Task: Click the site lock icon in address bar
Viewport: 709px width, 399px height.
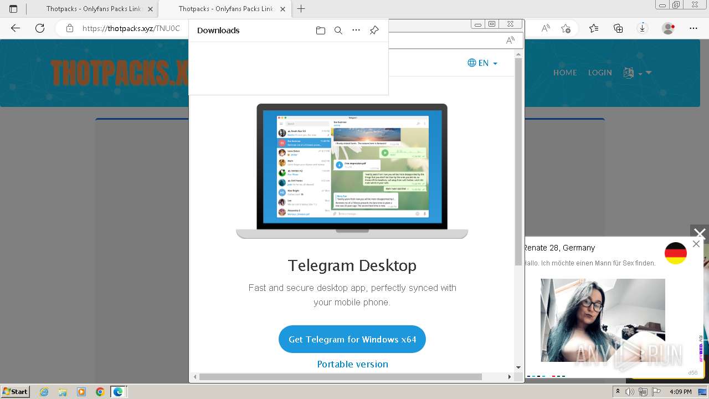Action: [69, 28]
